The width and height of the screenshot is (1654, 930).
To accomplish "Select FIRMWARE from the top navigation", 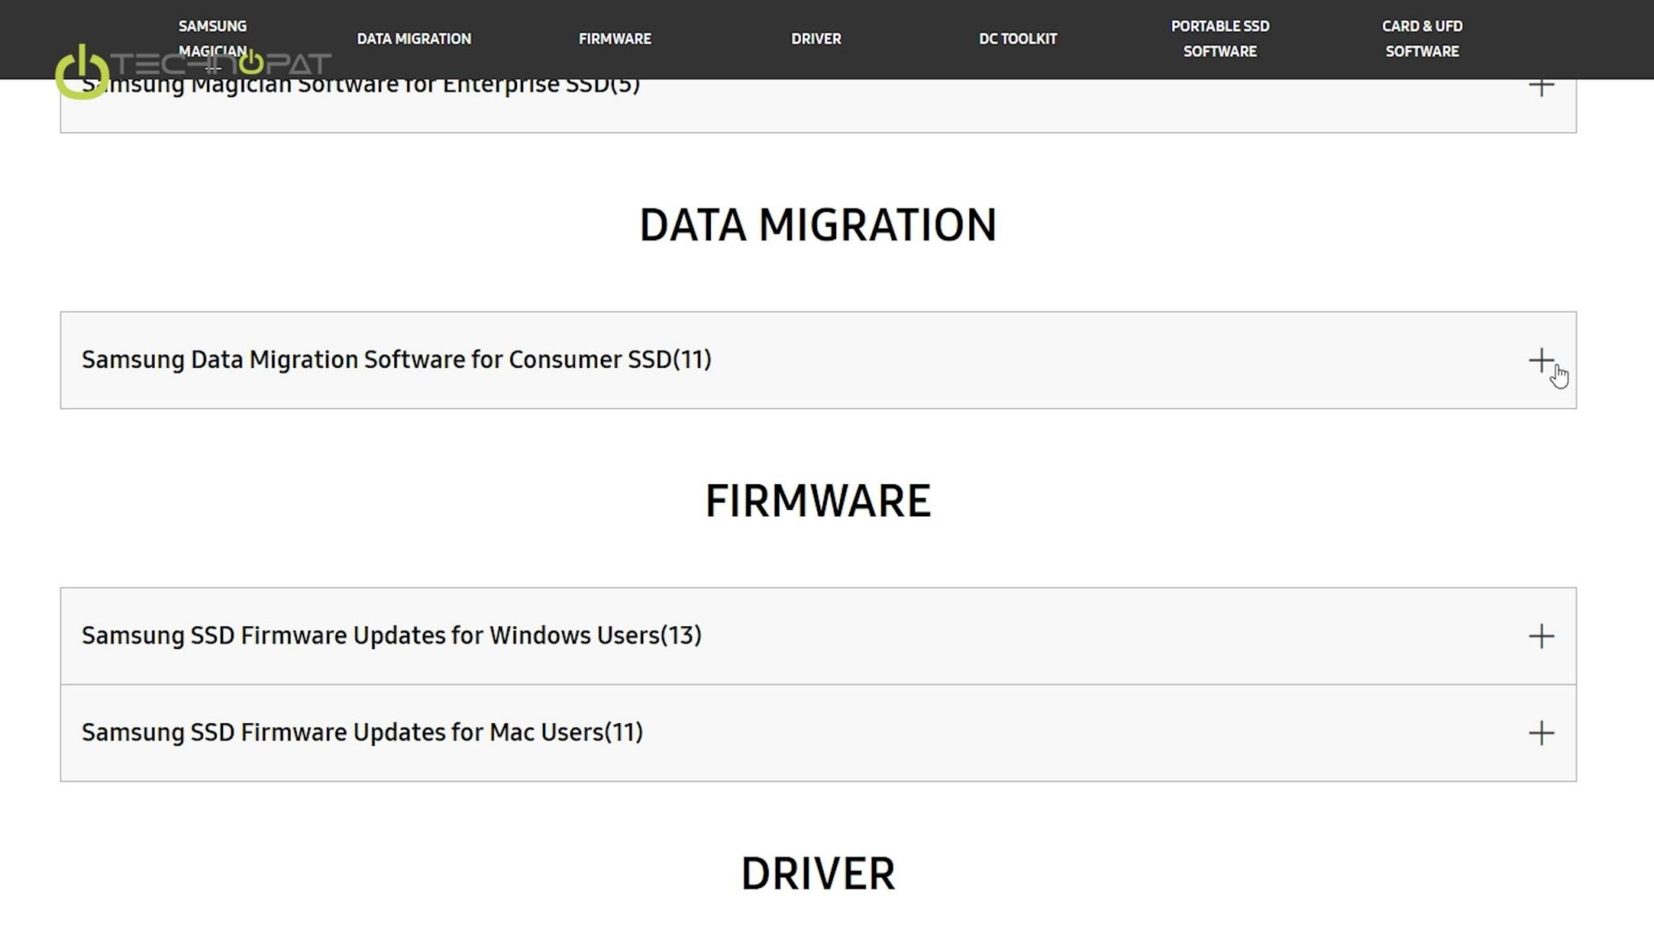I will click(615, 38).
